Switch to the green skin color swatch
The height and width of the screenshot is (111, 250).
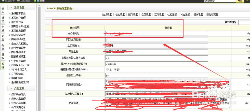coord(35,1)
